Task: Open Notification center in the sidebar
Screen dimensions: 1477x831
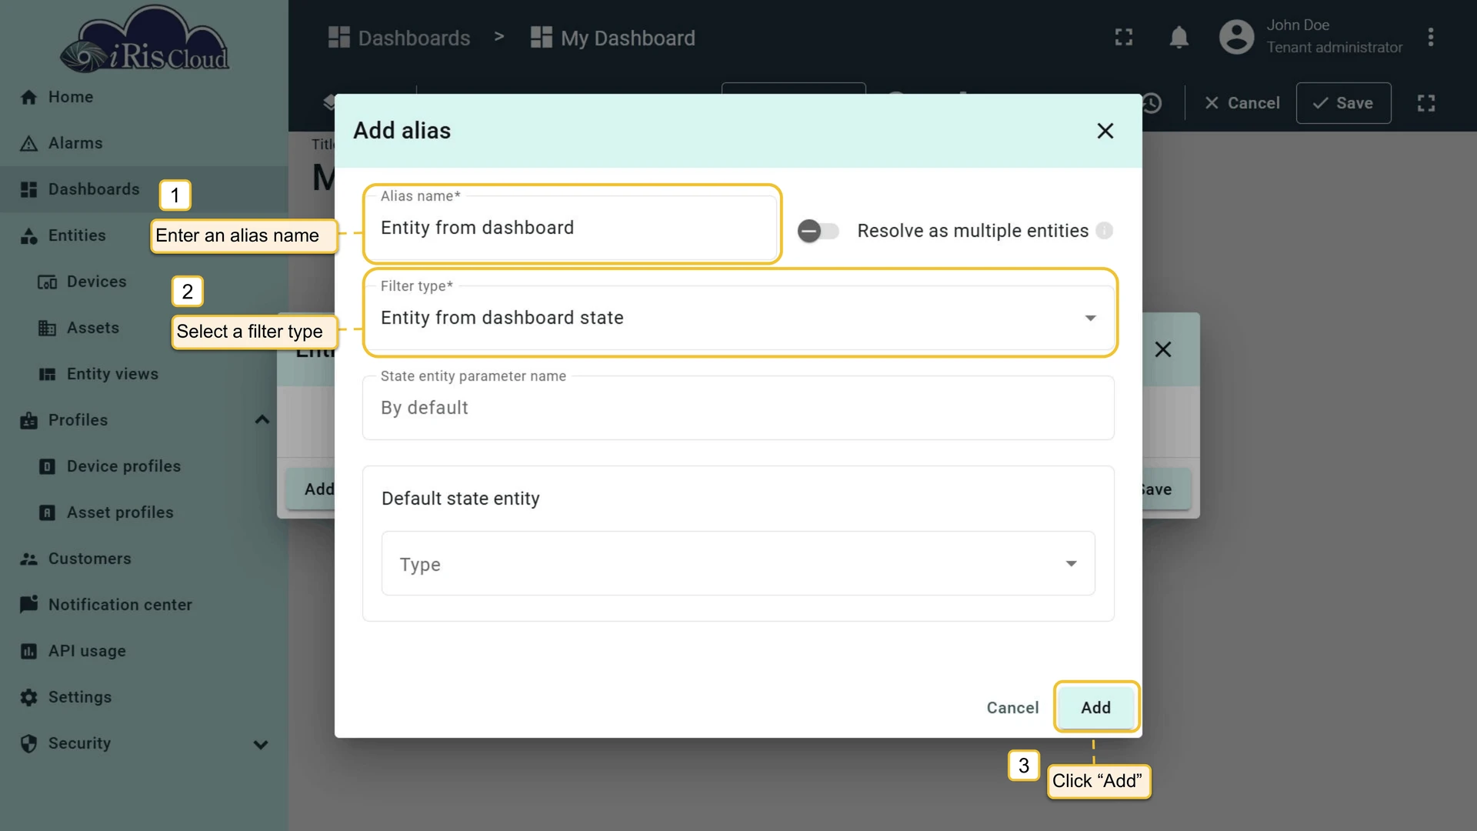Action: click(x=144, y=605)
